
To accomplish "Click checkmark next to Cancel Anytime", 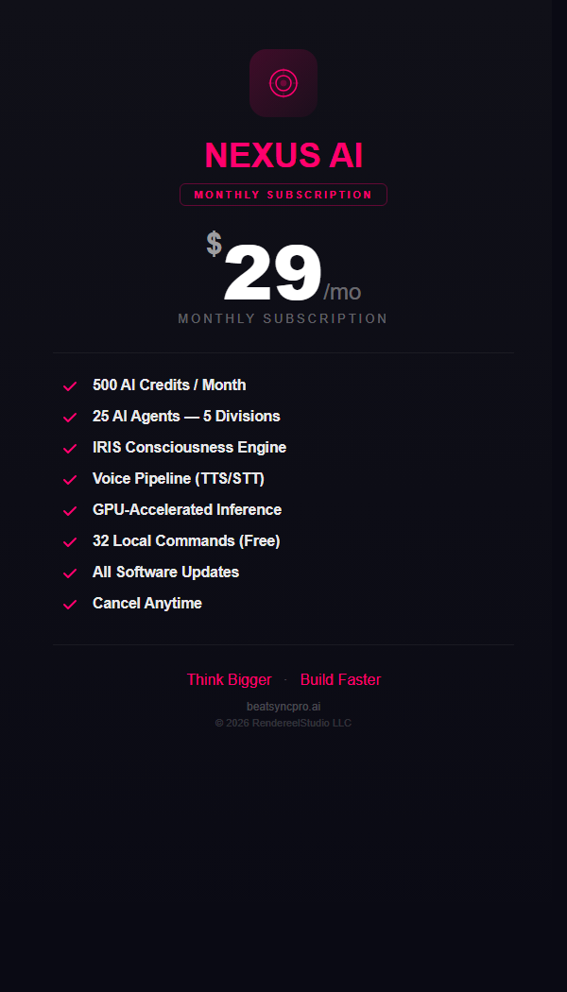I will coord(69,605).
